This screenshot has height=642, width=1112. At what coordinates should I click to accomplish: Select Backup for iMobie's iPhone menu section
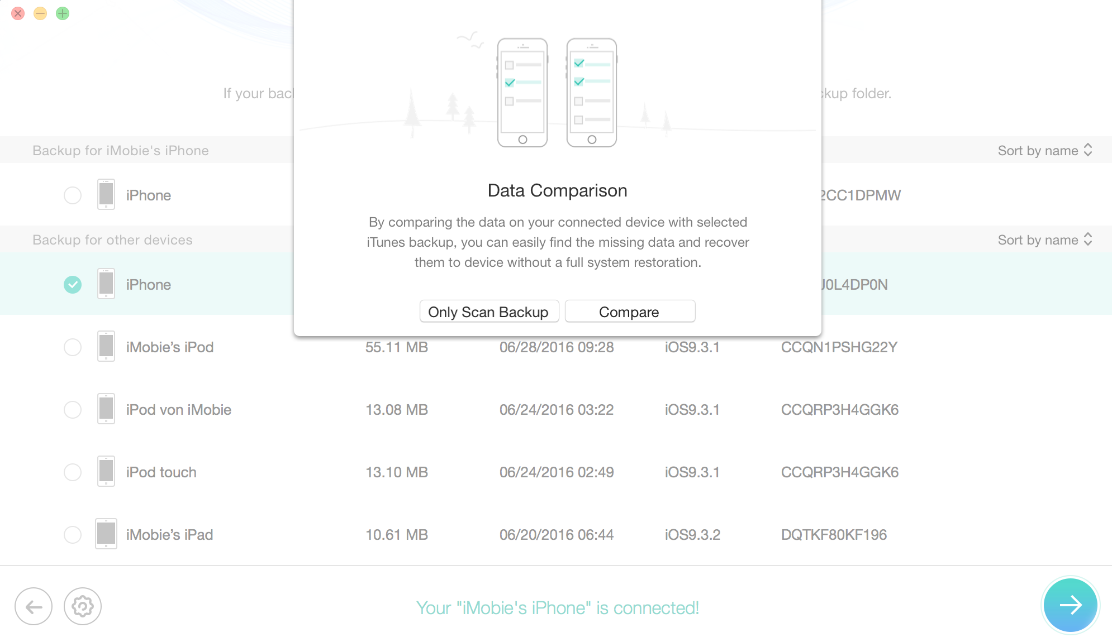(120, 150)
